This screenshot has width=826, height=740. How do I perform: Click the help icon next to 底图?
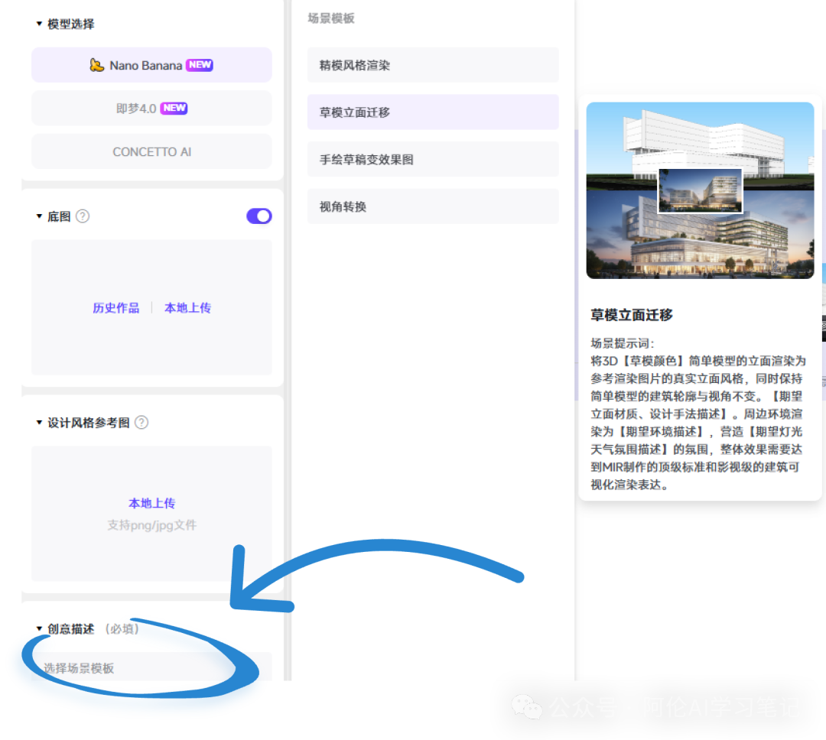(x=83, y=216)
